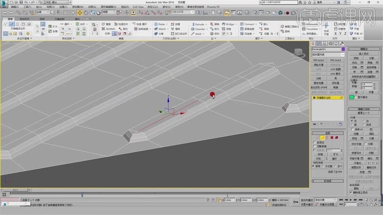Click the purple object color swatch
This screenshot has height=215, width=383.
[343, 49]
